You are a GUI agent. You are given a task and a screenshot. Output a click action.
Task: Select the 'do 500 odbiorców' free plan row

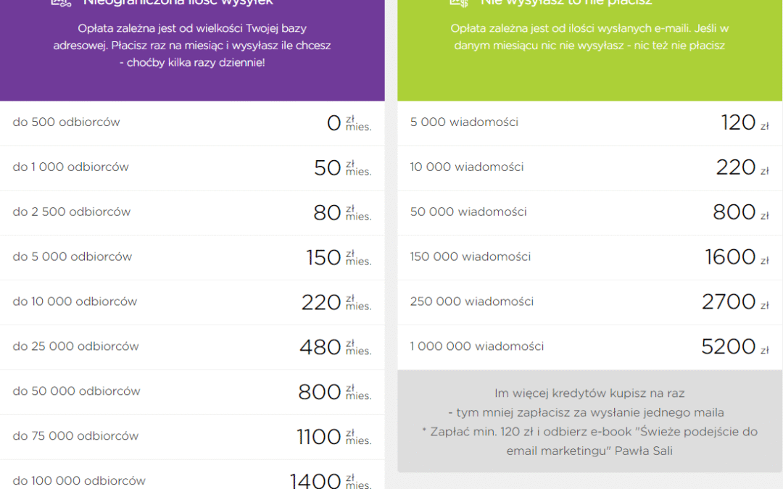[192, 122]
